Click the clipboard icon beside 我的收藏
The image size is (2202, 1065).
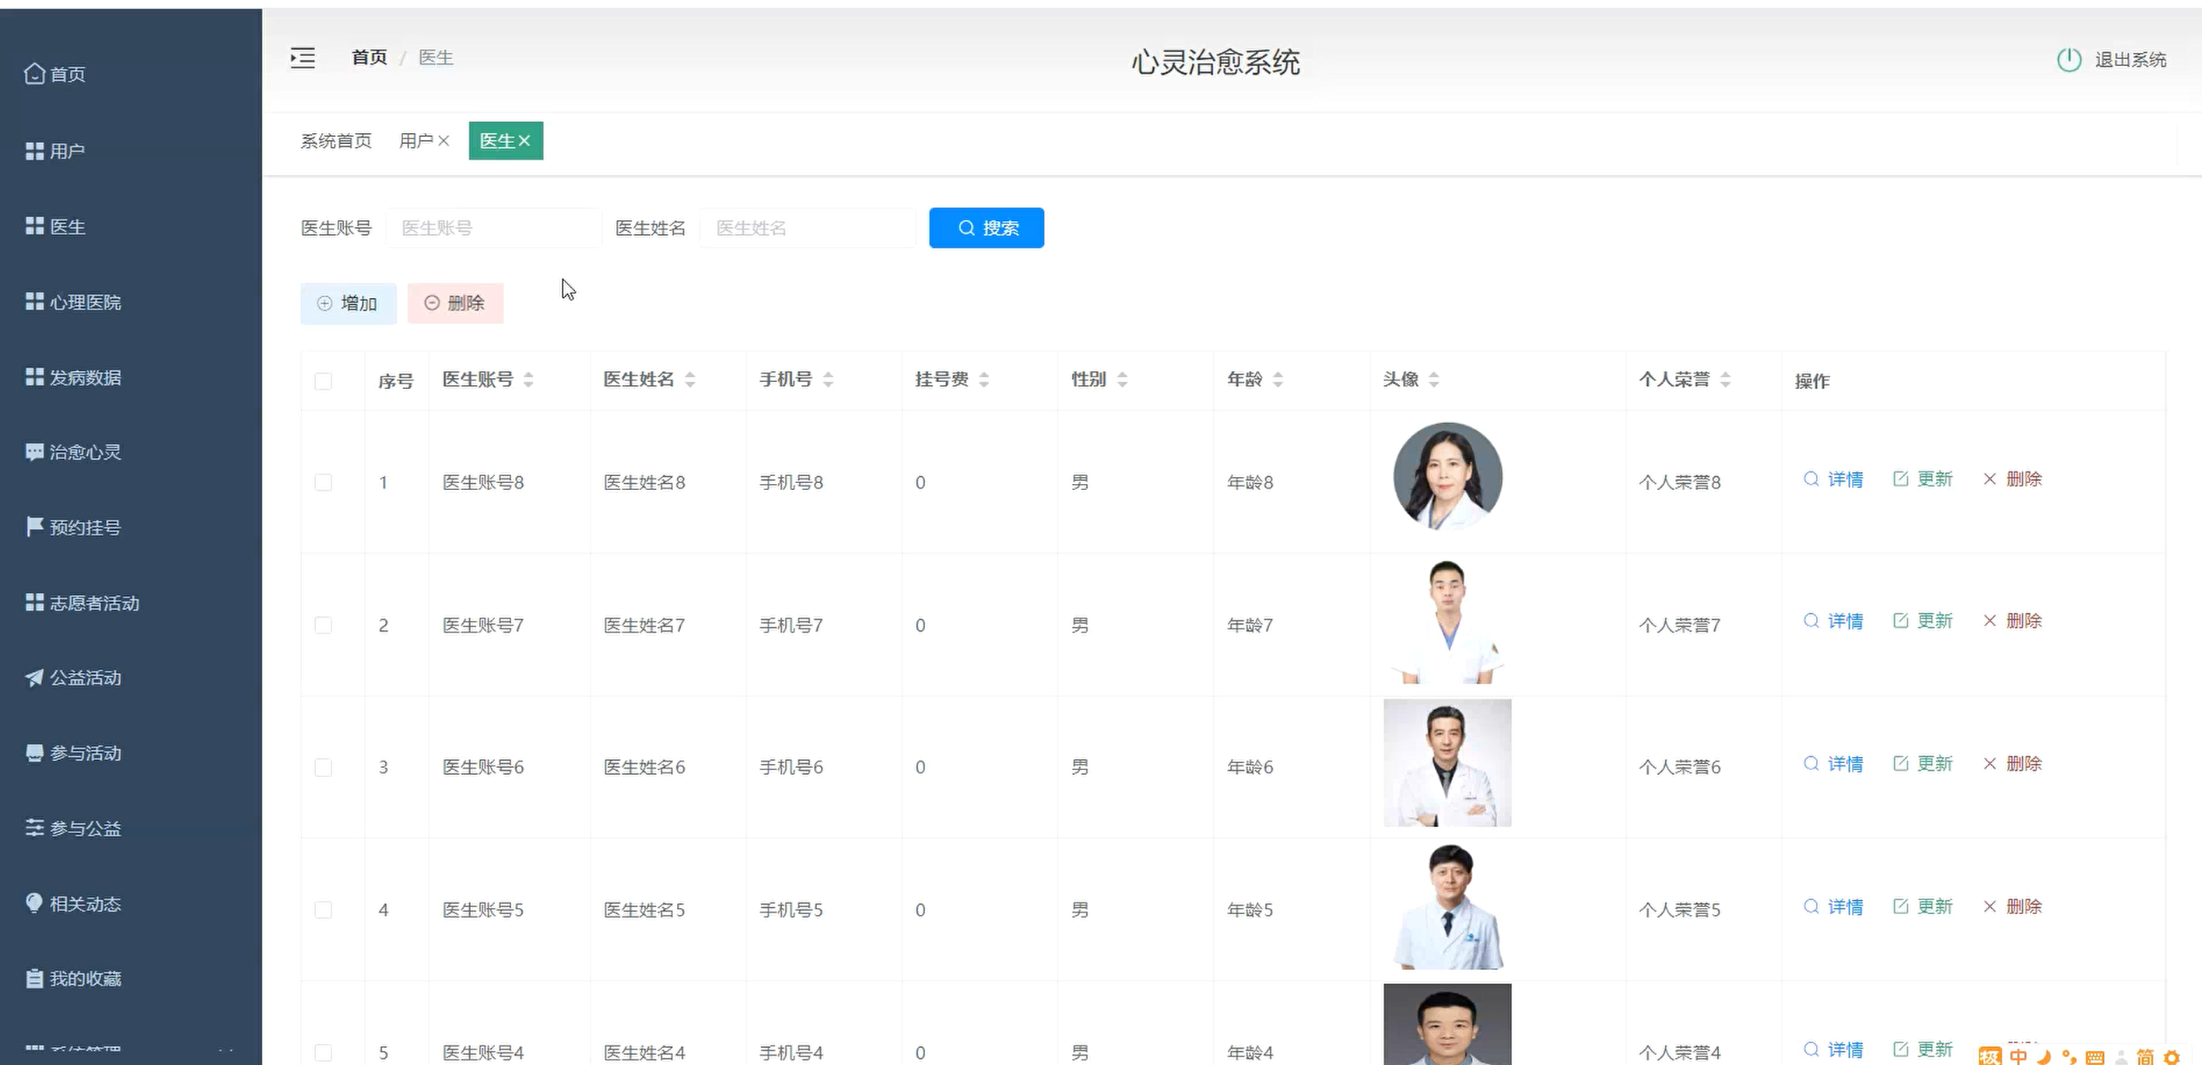[34, 978]
